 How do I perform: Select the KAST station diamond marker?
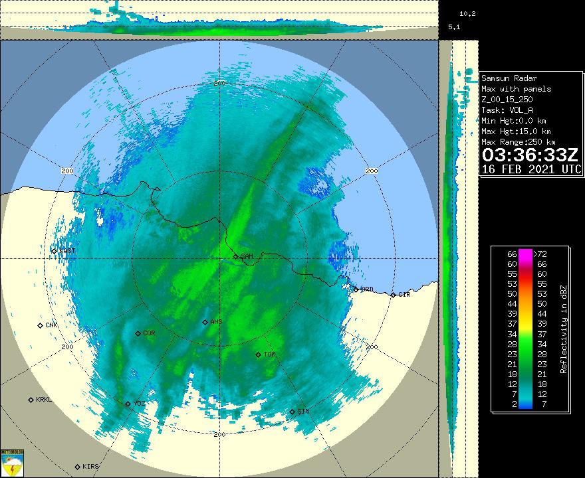click(x=54, y=251)
